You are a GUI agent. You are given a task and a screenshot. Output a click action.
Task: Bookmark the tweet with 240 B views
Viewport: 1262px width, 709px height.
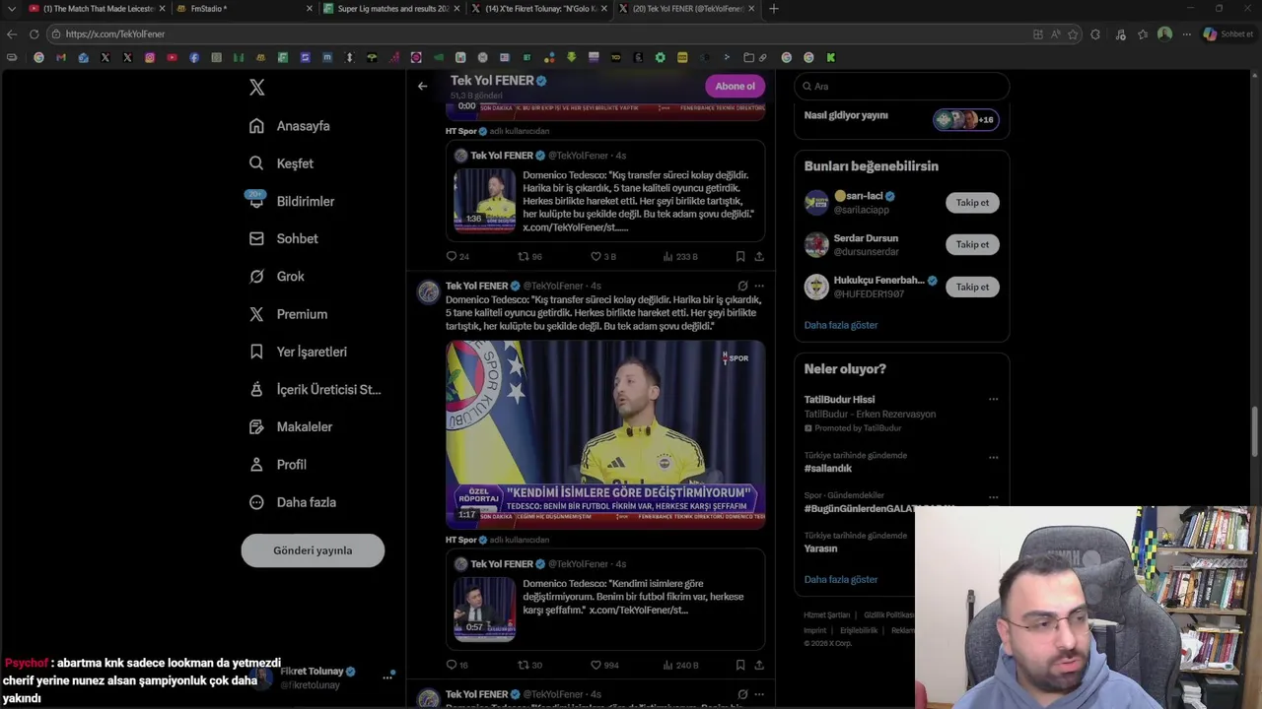tap(739, 665)
